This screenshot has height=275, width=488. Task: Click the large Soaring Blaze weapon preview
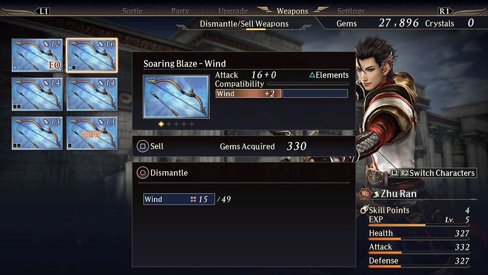click(x=176, y=96)
